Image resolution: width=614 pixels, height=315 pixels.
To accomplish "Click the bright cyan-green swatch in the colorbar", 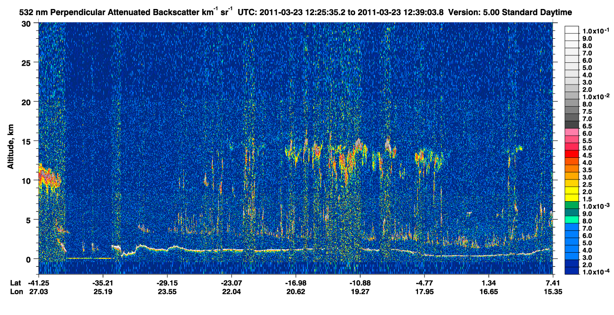I will [571, 220].
